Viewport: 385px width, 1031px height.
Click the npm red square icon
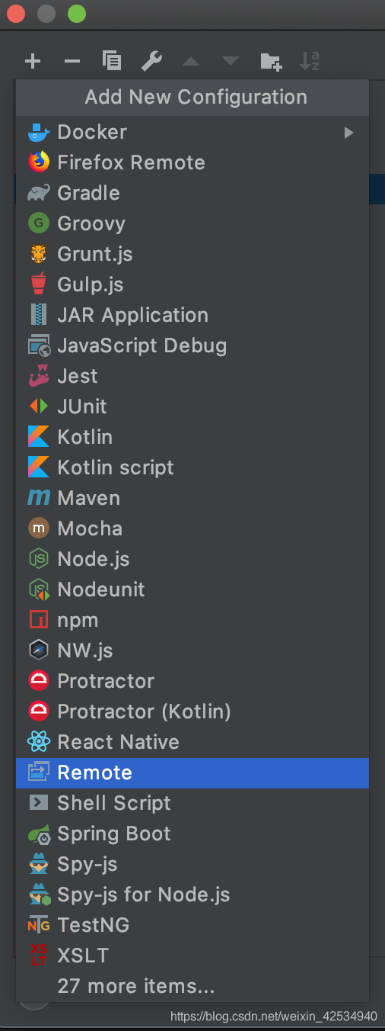click(39, 620)
